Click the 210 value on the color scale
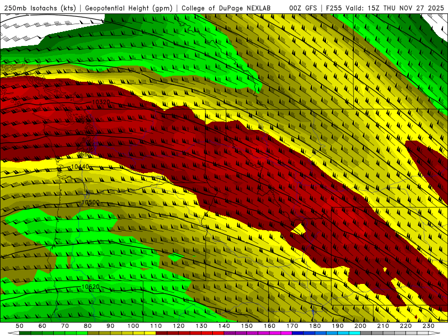 tap(383, 326)
